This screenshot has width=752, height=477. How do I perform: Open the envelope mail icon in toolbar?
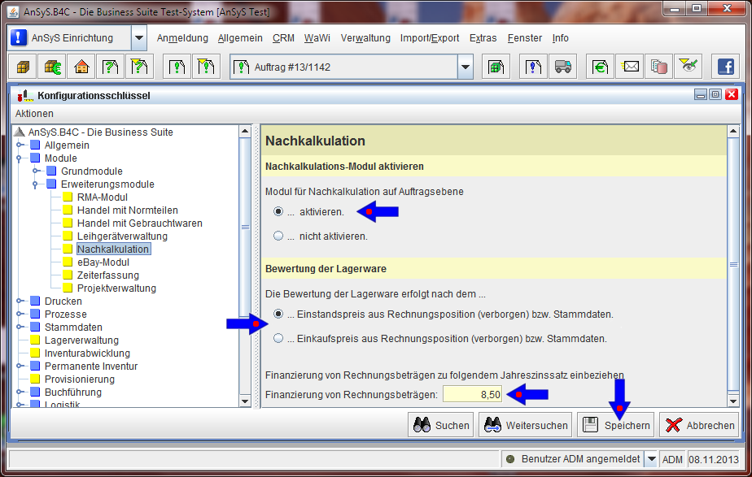tap(631, 67)
